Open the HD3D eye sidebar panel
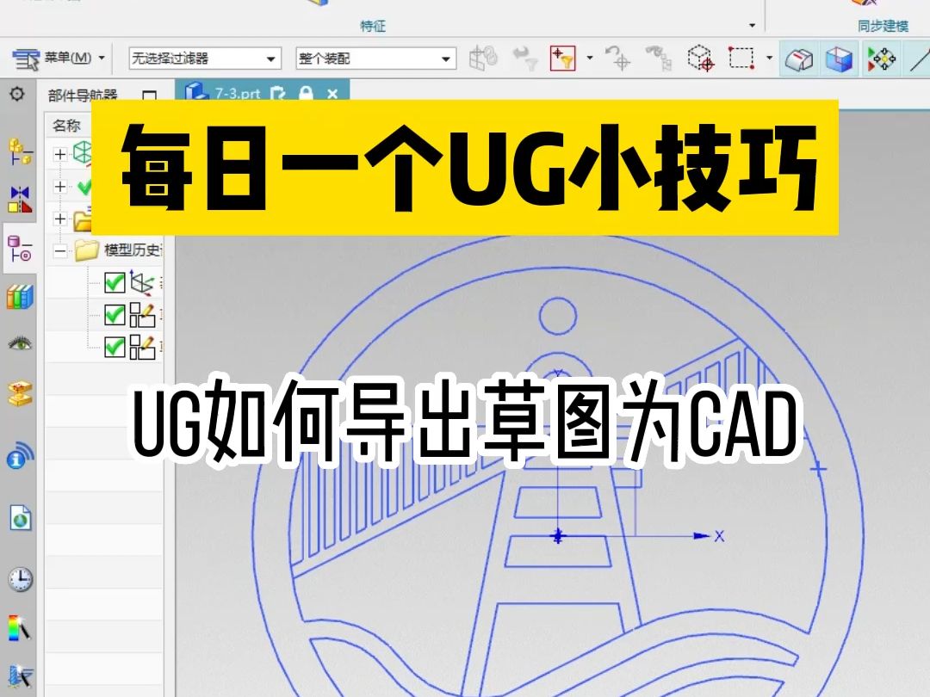 (18, 342)
